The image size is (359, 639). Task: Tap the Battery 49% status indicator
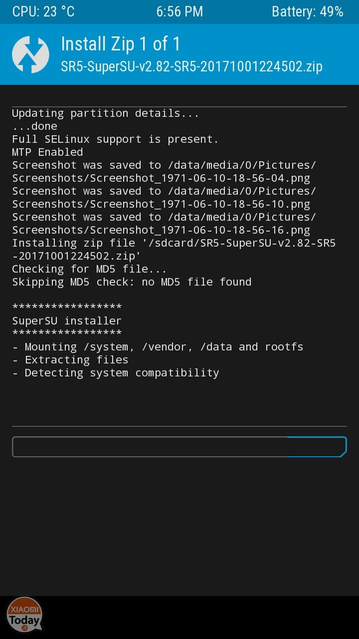coord(308,12)
